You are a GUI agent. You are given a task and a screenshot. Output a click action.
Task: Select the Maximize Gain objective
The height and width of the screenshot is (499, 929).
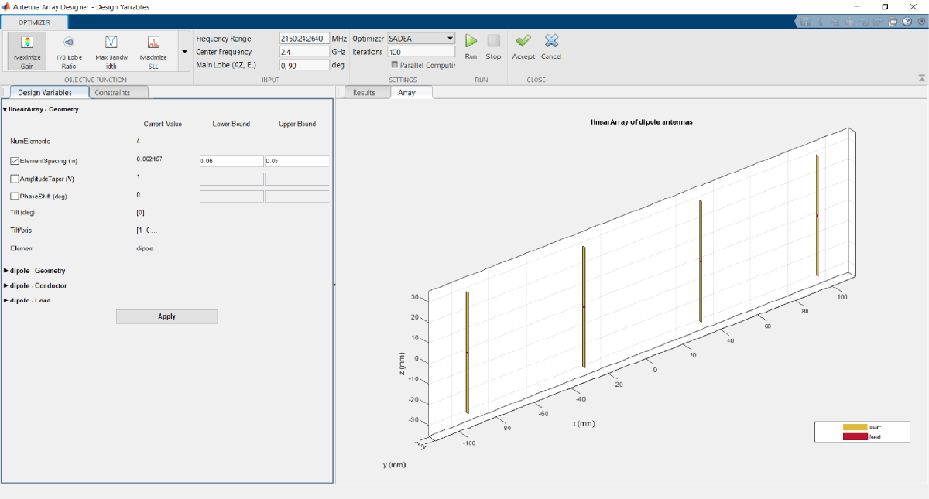(x=27, y=50)
